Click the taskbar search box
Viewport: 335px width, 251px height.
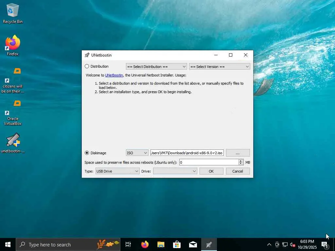[68, 244]
